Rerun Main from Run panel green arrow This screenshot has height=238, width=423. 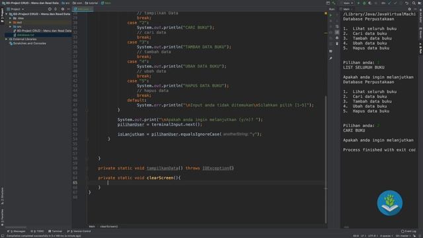pyautogui.click(x=330, y=15)
